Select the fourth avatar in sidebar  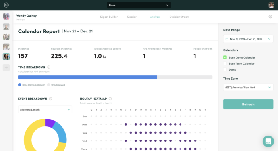6,46
